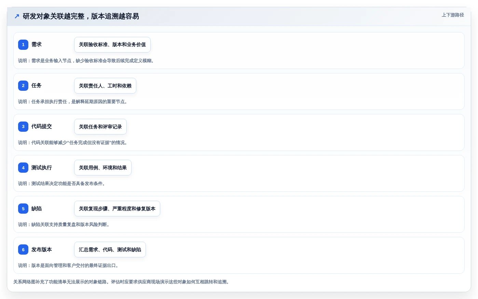Click the 发布版本 node title
Screen dimensions: 478x299
[x=42, y=250]
